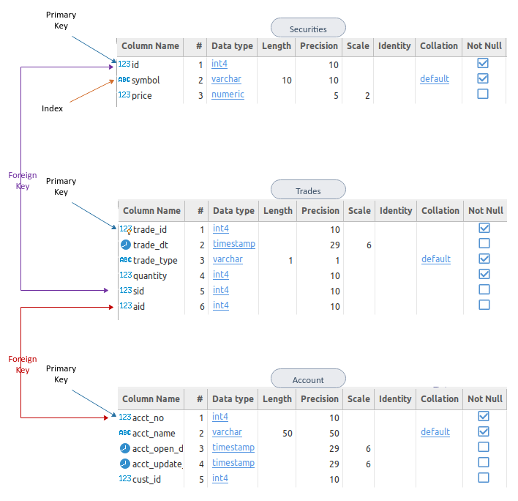Click the ABC icon beside trade_type
The image size is (518, 501).
(x=125, y=260)
